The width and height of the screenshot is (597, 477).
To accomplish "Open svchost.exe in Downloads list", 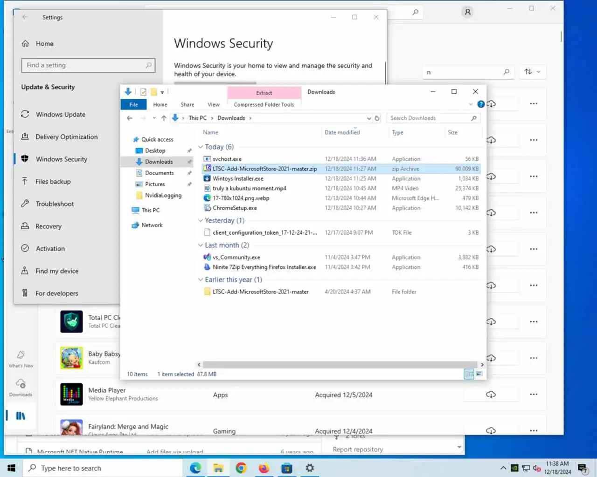I will pos(227,159).
